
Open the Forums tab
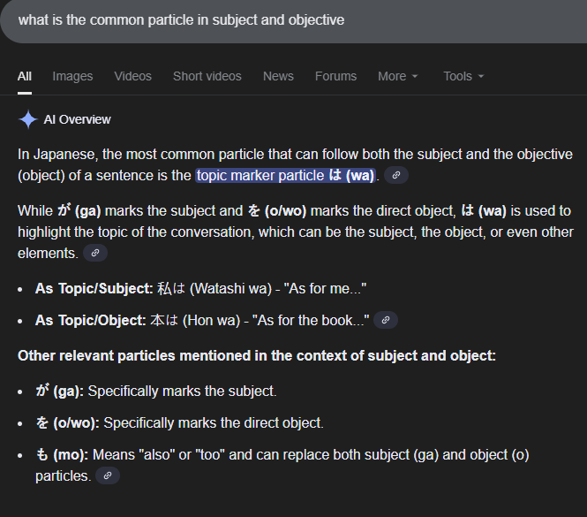click(x=335, y=77)
